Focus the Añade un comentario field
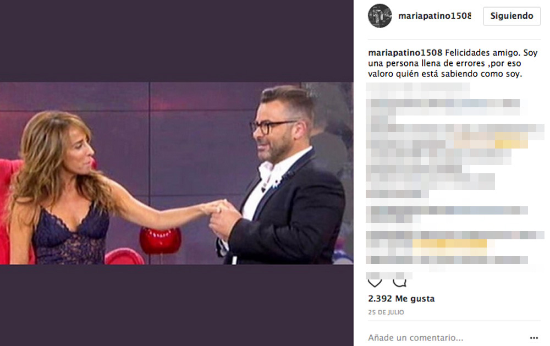The width and height of the screenshot is (550, 346). click(416, 338)
